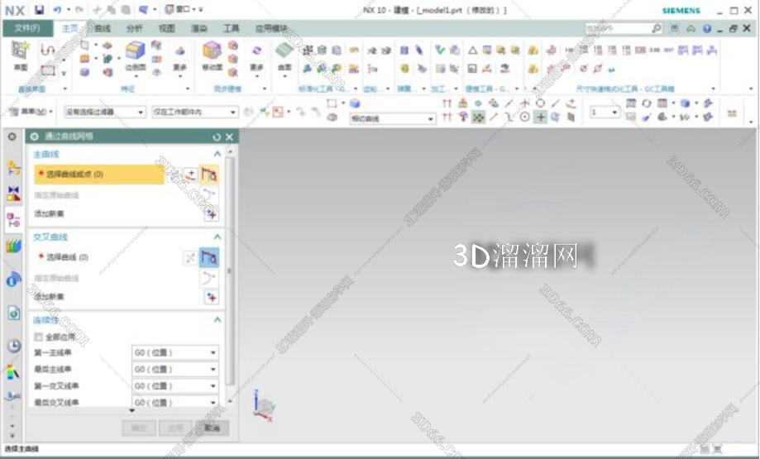Switch to the 分析 ribbon tab

pyautogui.click(x=134, y=28)
